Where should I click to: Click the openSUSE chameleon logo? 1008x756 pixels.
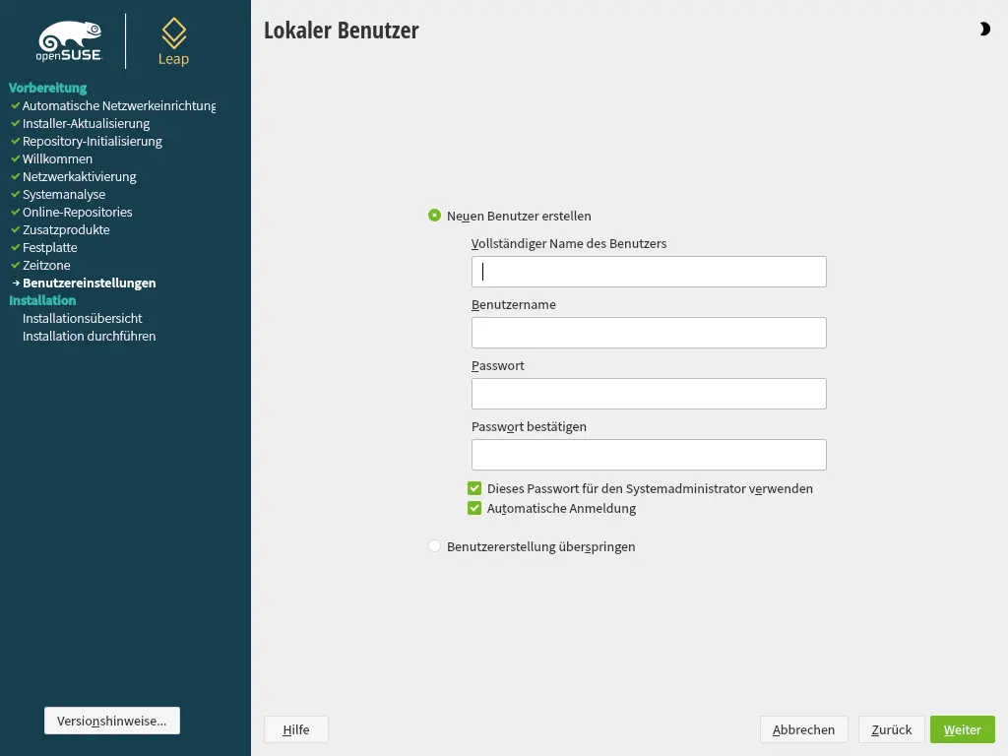pos(69,41)
